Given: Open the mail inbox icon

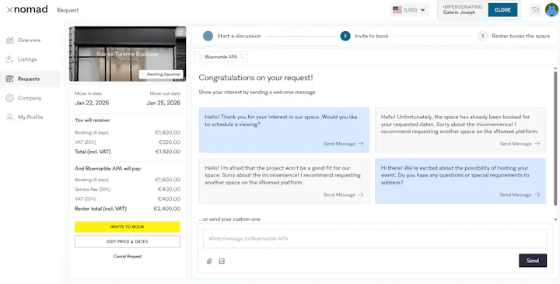Looking at the screenshot, I should pyautogui.click(x=535, y=9).
